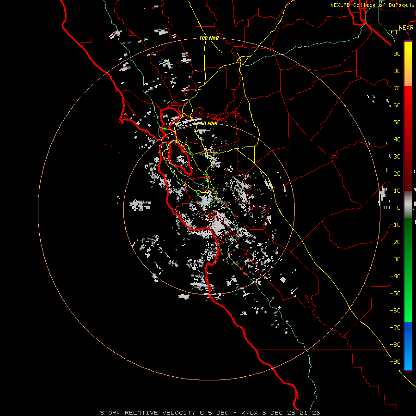This screenshot has width=416, height=416.
Task: Click the "KMUX" station ID in caption
Action: (250, 413)
